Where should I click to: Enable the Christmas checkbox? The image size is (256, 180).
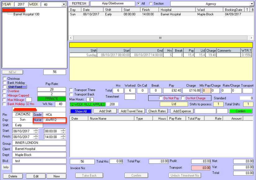pos(4,79)
